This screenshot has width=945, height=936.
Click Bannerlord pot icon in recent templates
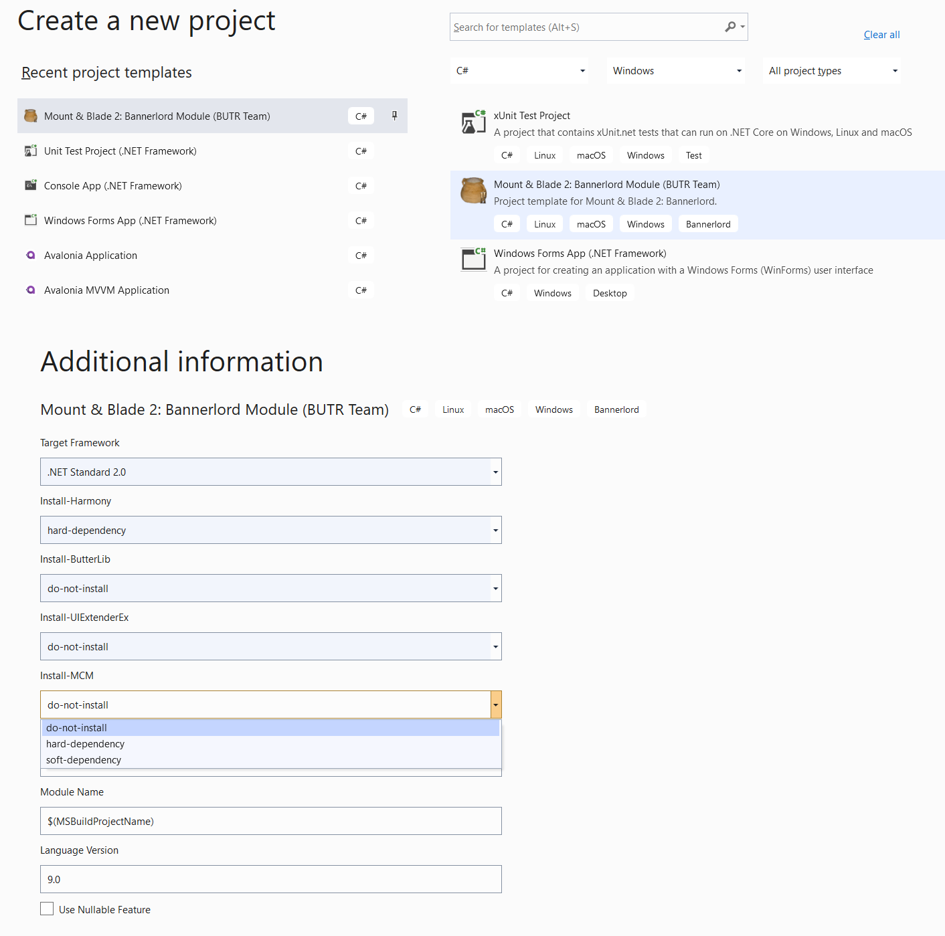31,116
